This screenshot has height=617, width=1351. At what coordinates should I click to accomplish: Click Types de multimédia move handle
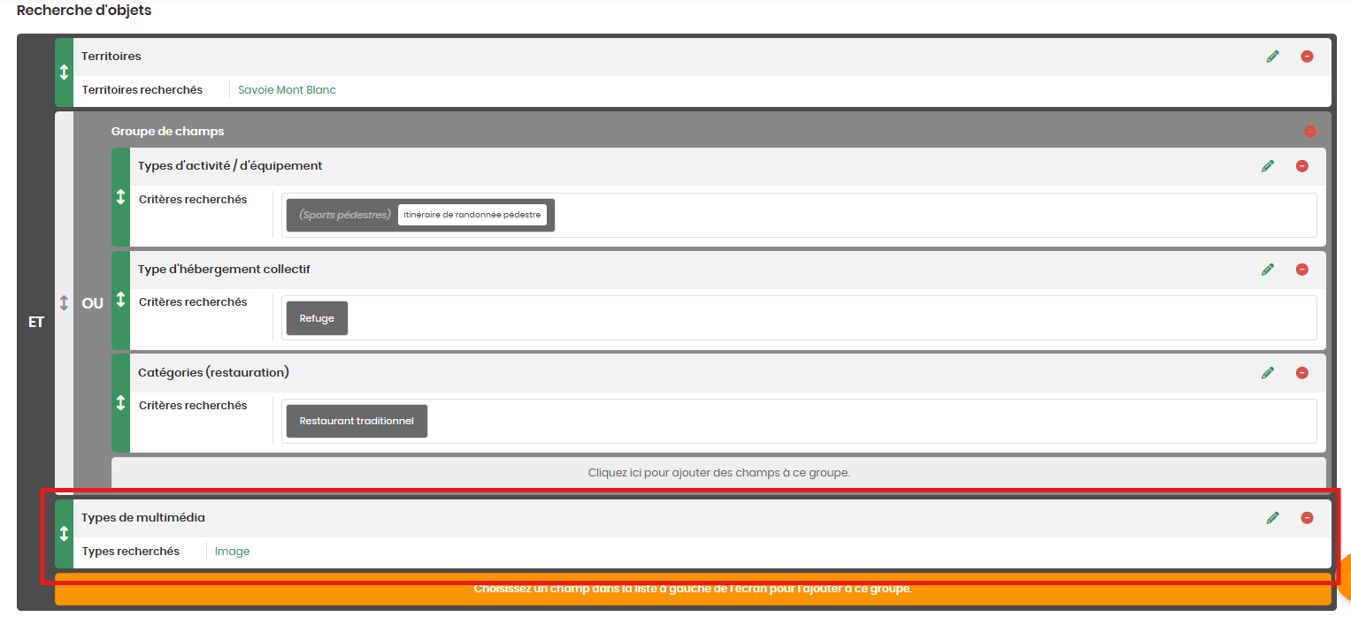pos(64,534)
